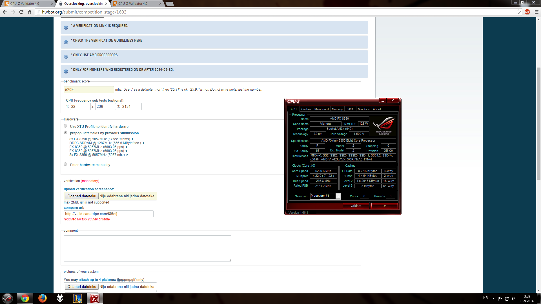Click page vertical scrollbar thumb
Screen dimensions: 541x304
pyautogui.click(x=538, y=124)
